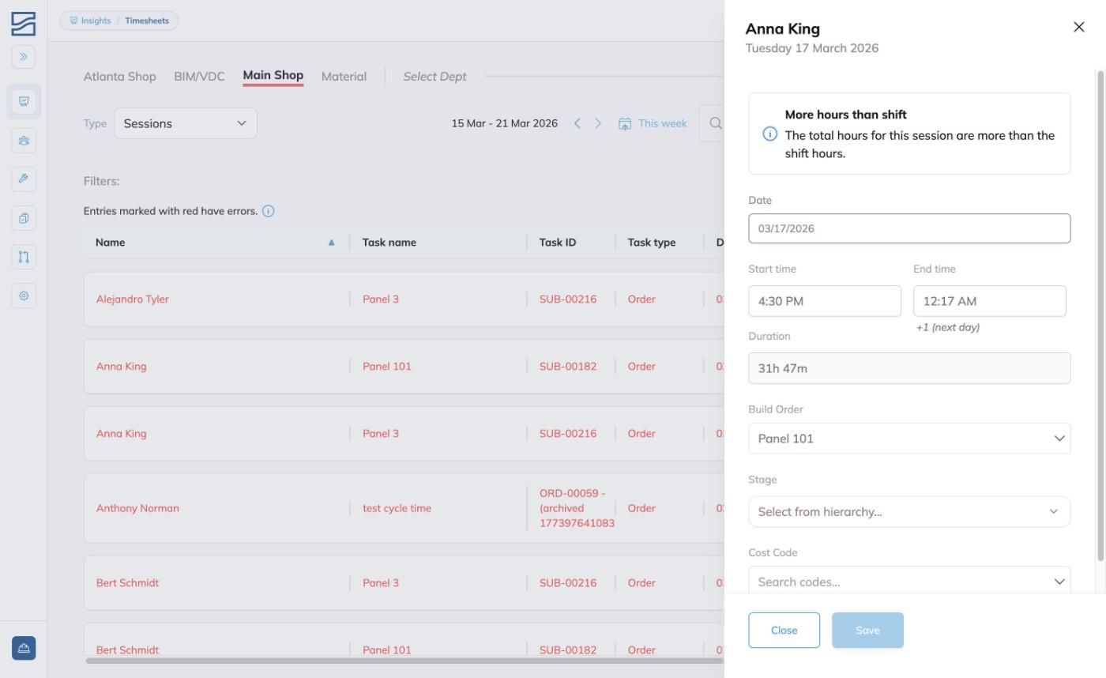Viewport: 1106px width, 678px height.
Task: Click test cycle time task name
Action: (x=397, y=508)
